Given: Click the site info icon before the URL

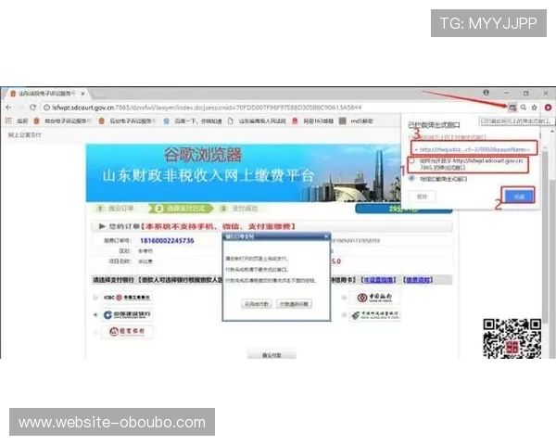Looking at the screenshot, I should (46, 108).
